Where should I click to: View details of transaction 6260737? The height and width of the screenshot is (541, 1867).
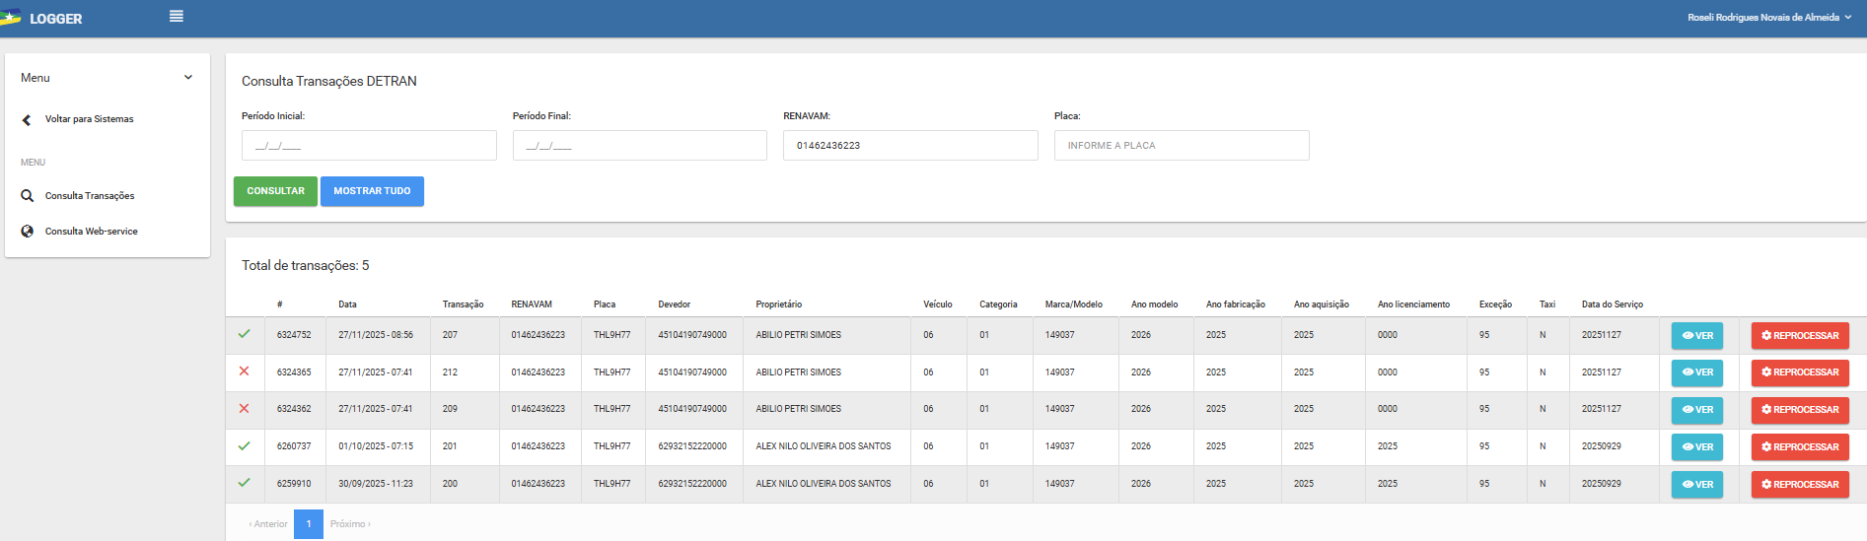(1696, 447)
